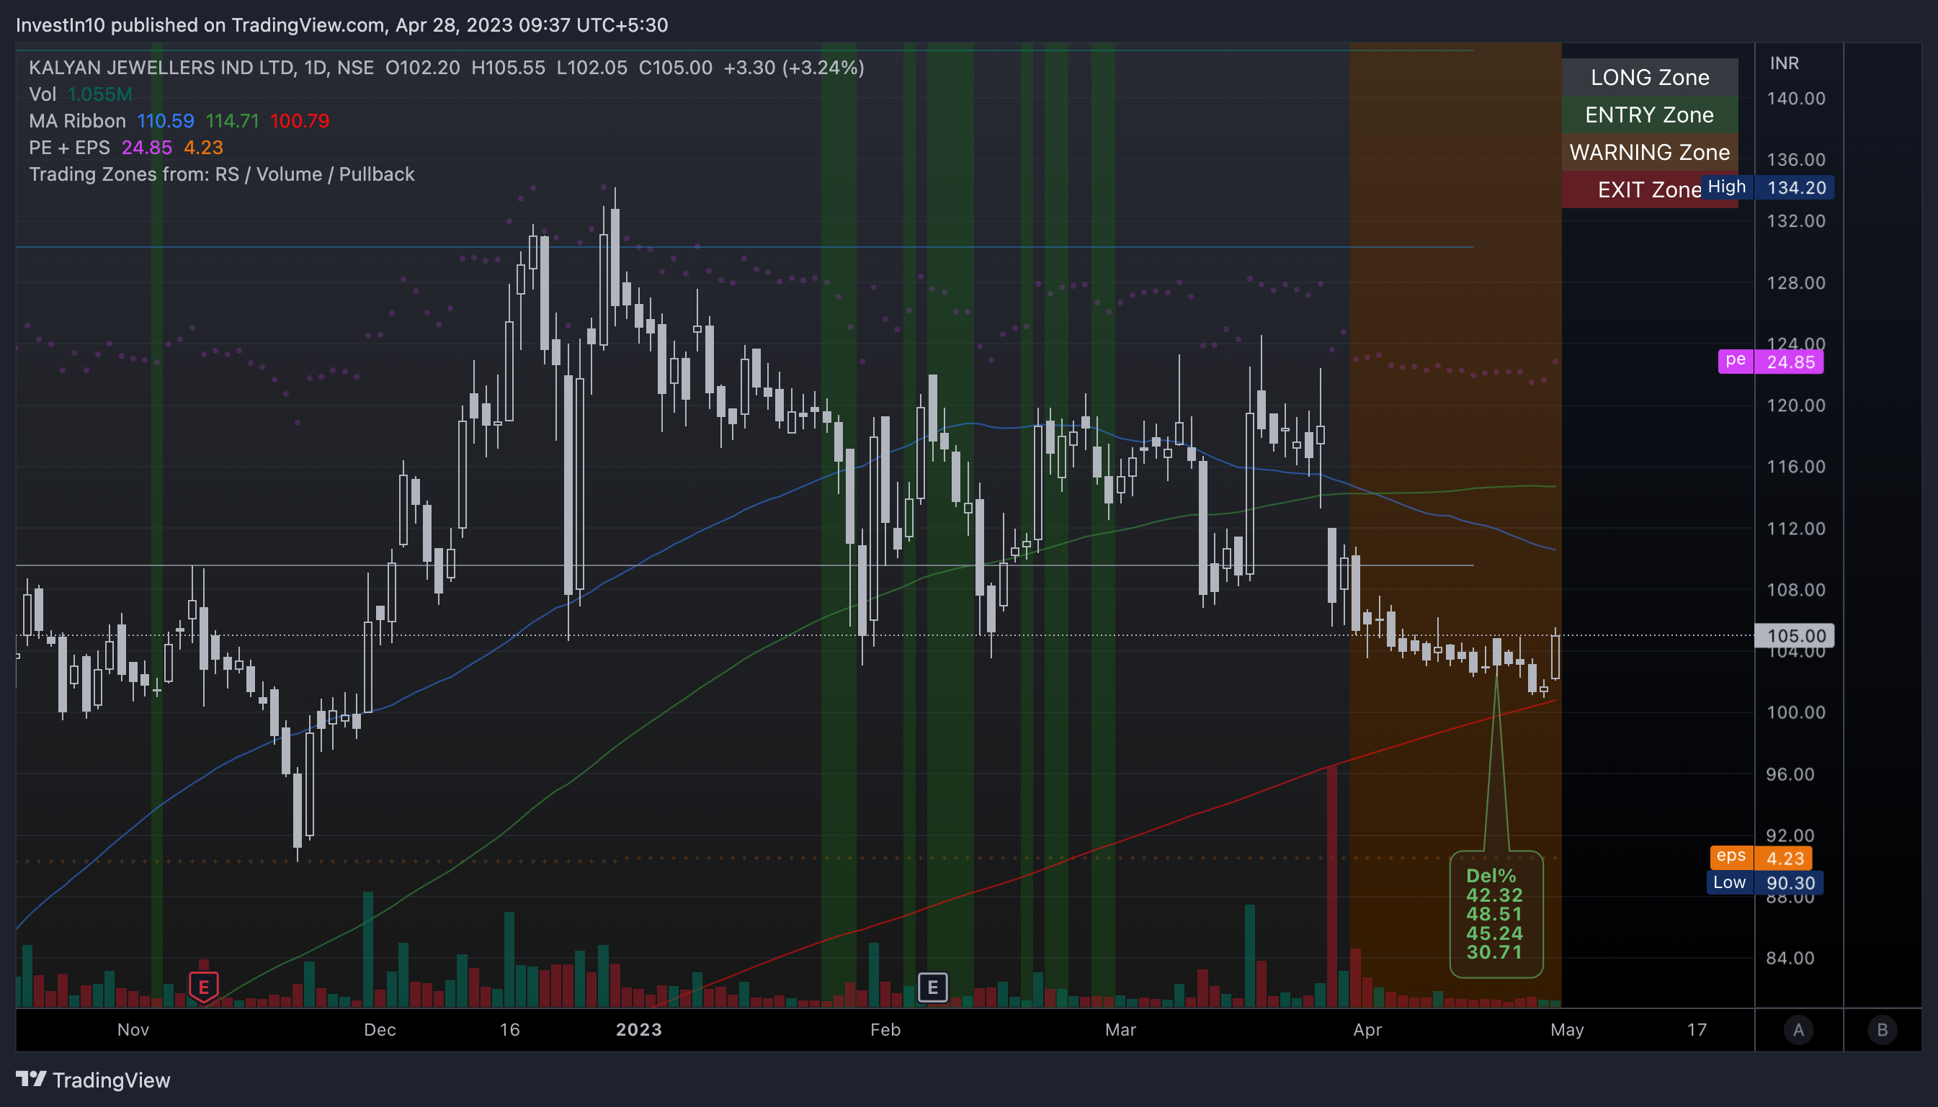
Task: Click the volume value 1.055M
Action: click(99, 94)
